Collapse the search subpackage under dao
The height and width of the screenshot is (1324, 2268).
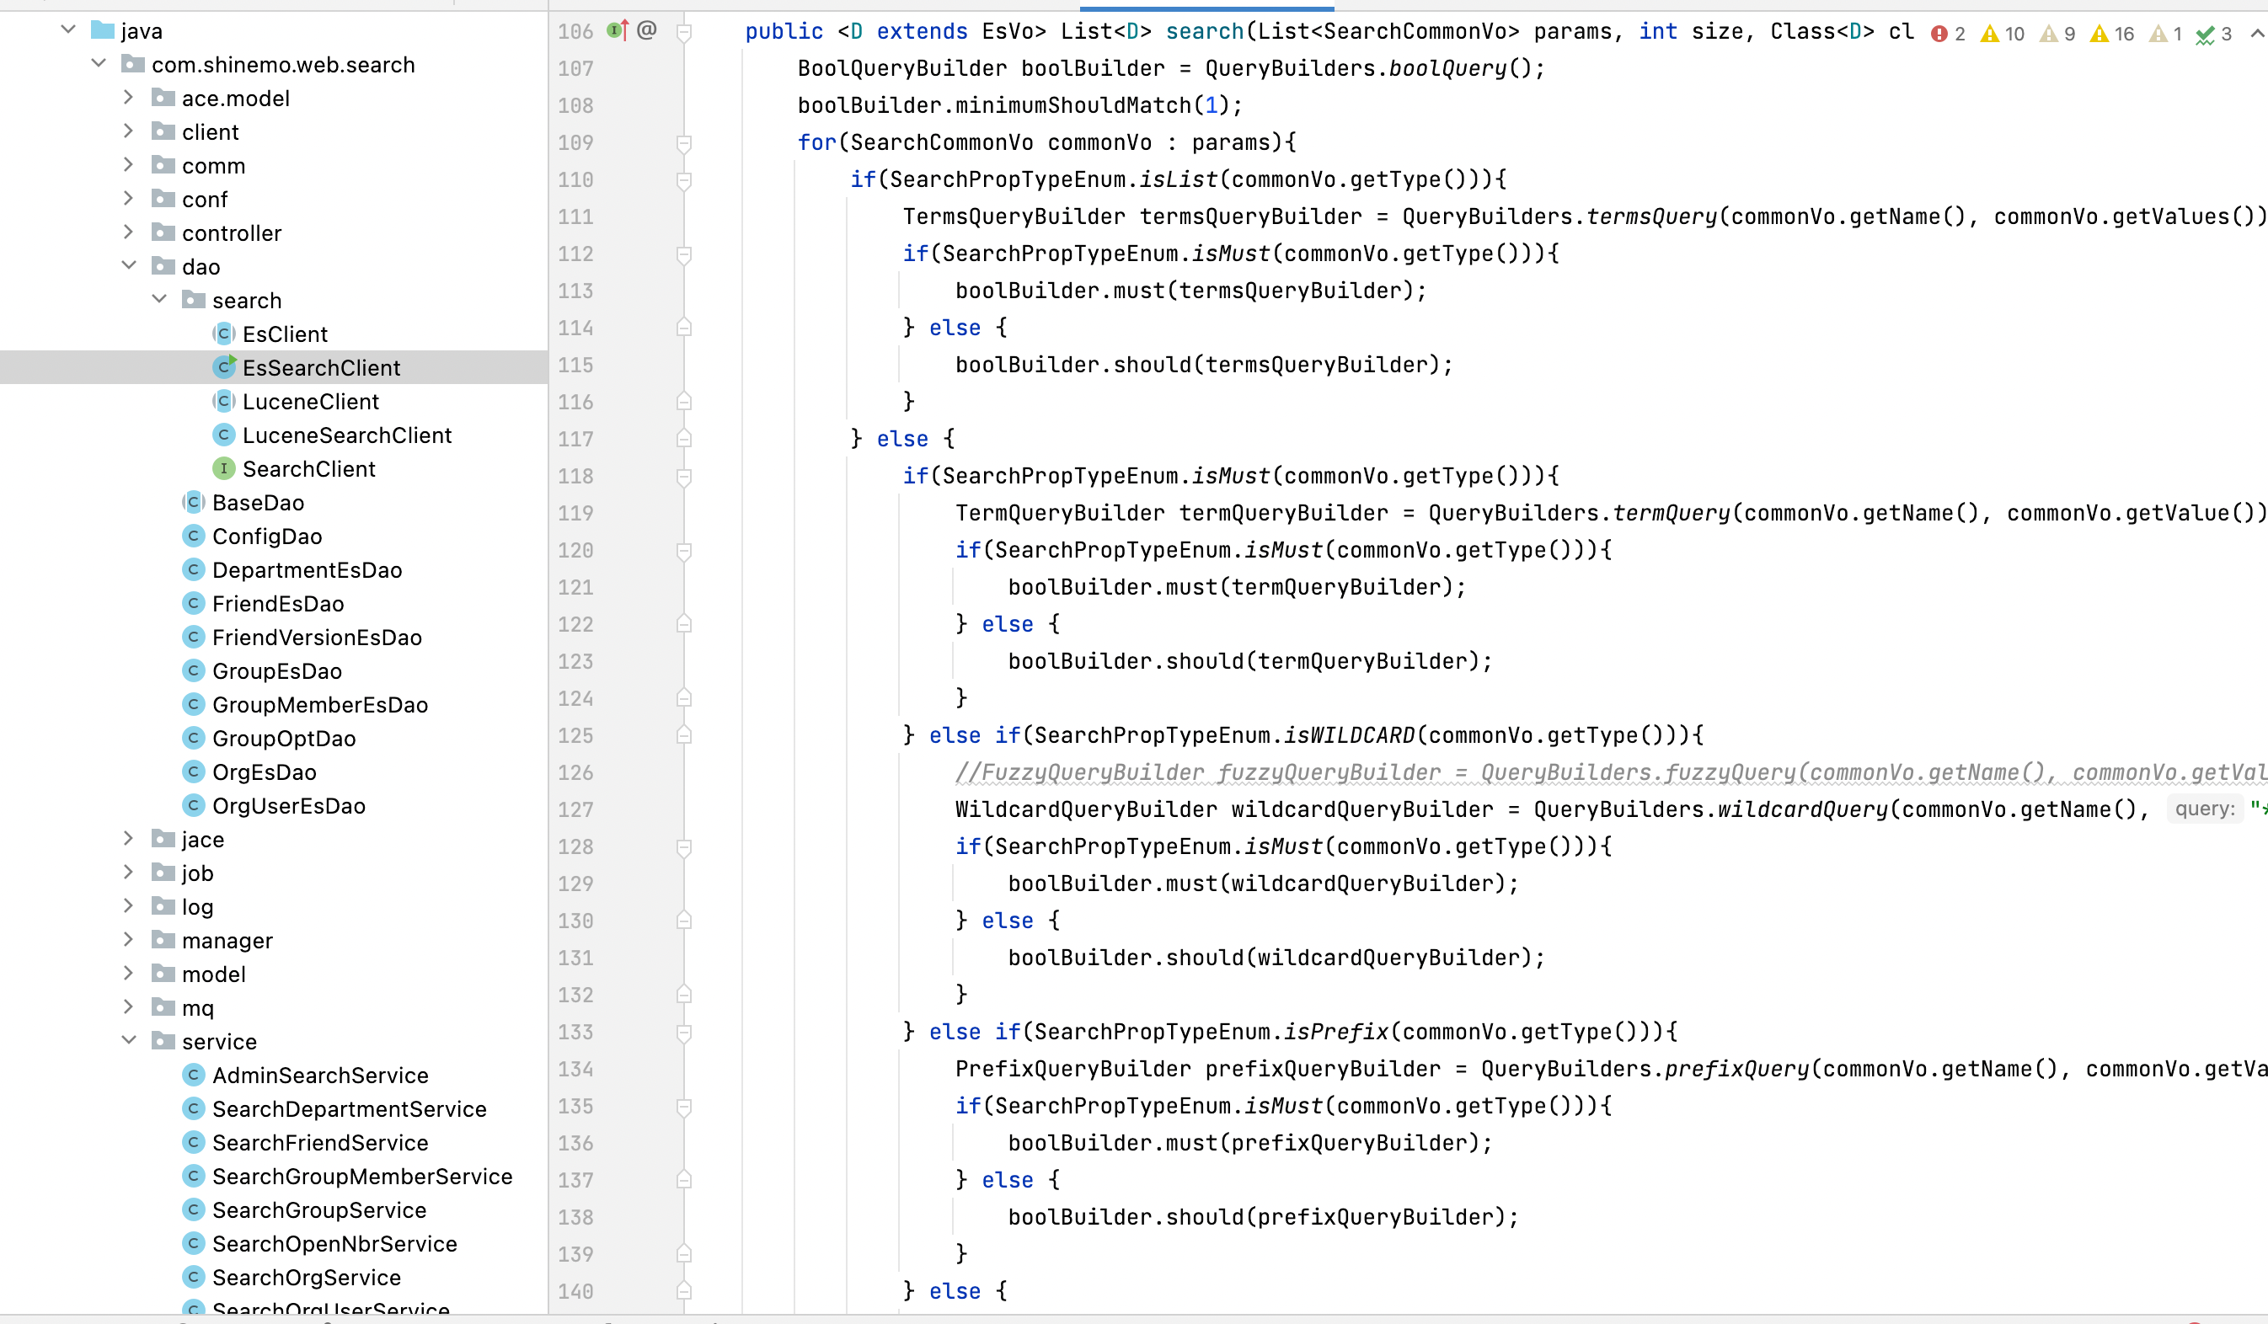coord(159,300)
